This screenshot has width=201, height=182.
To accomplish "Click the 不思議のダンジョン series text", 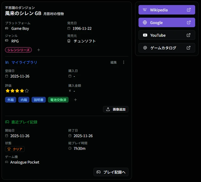I will point(20,8).
